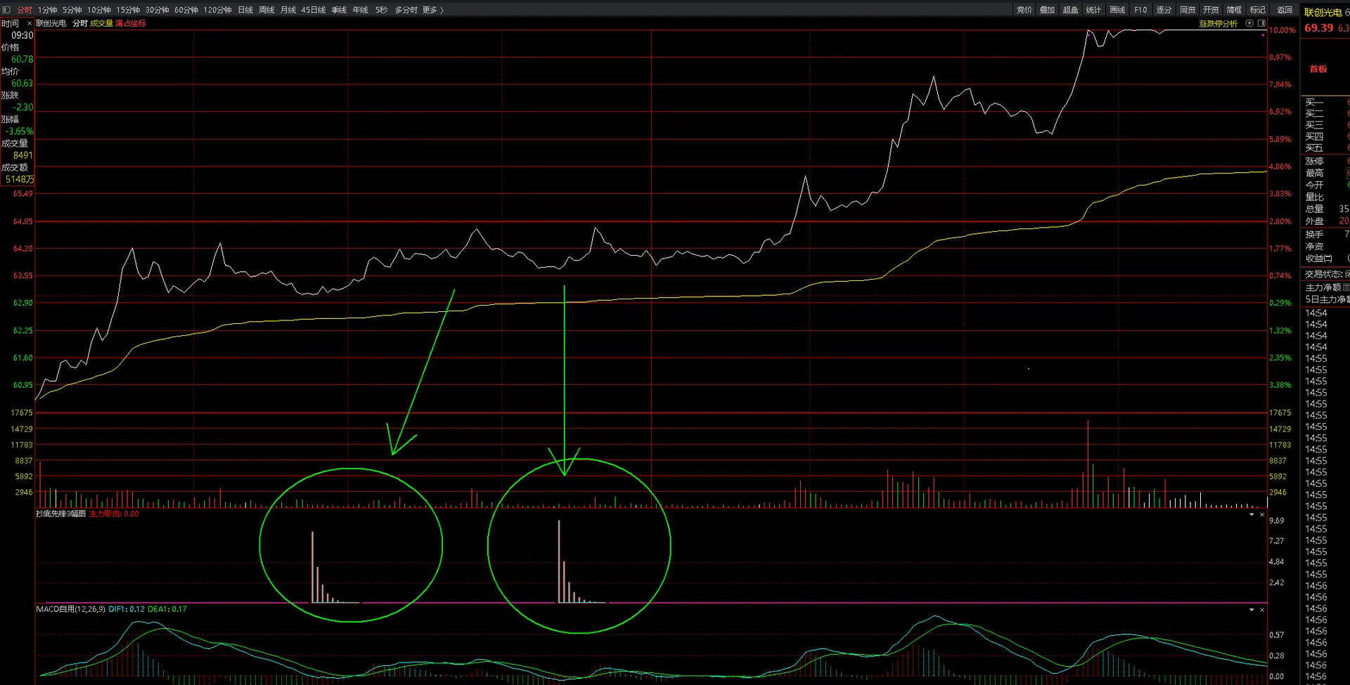
Task: Click the 叠加 overlay button
Action: (1048, 10)
